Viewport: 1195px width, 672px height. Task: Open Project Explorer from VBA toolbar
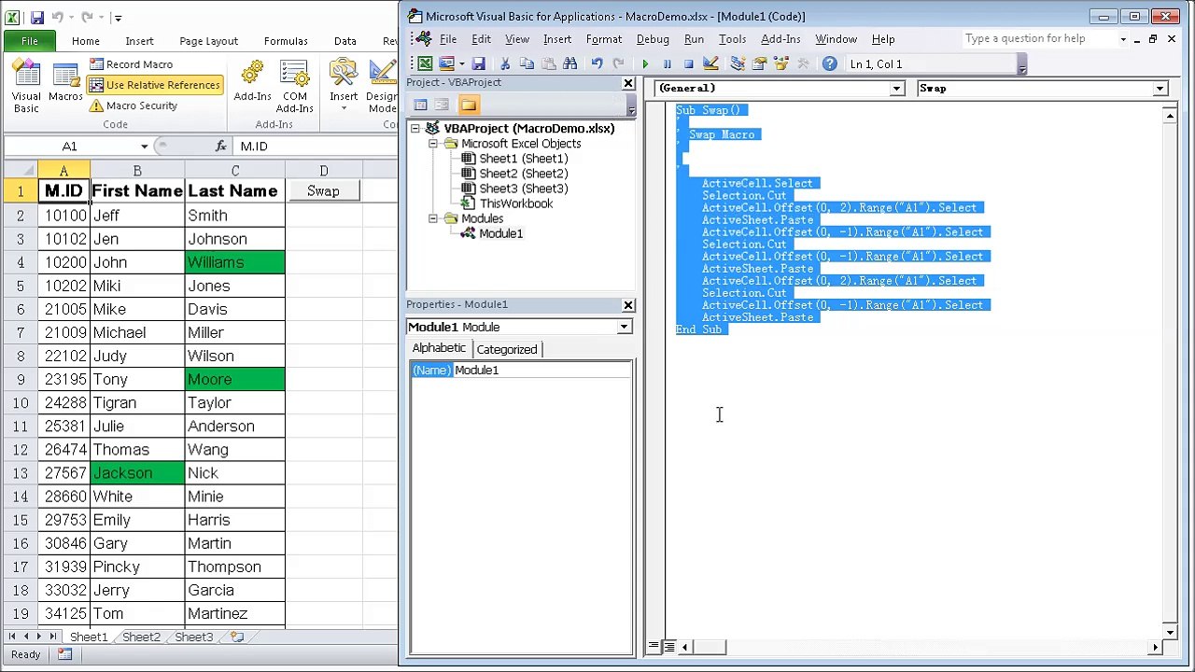pyautogui.click(x=738, y=64)
